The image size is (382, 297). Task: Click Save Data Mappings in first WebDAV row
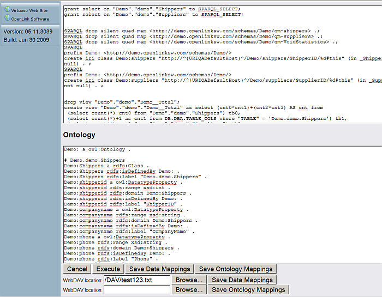pyautogui.click(x=242, y=280)
